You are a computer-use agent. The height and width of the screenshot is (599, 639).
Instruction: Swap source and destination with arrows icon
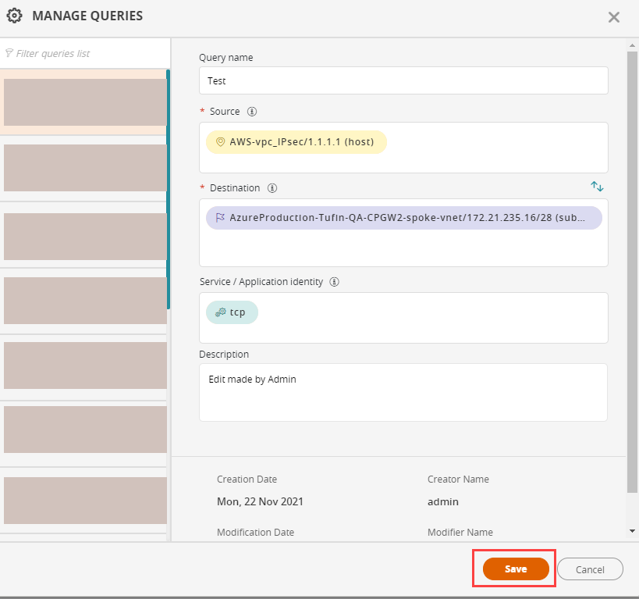[597, 187]
